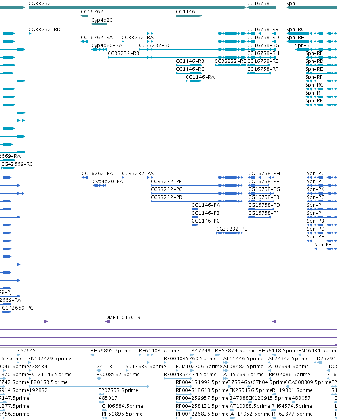Select protein Spn-PG
This screenshot has width=337, height=420.
316,174
